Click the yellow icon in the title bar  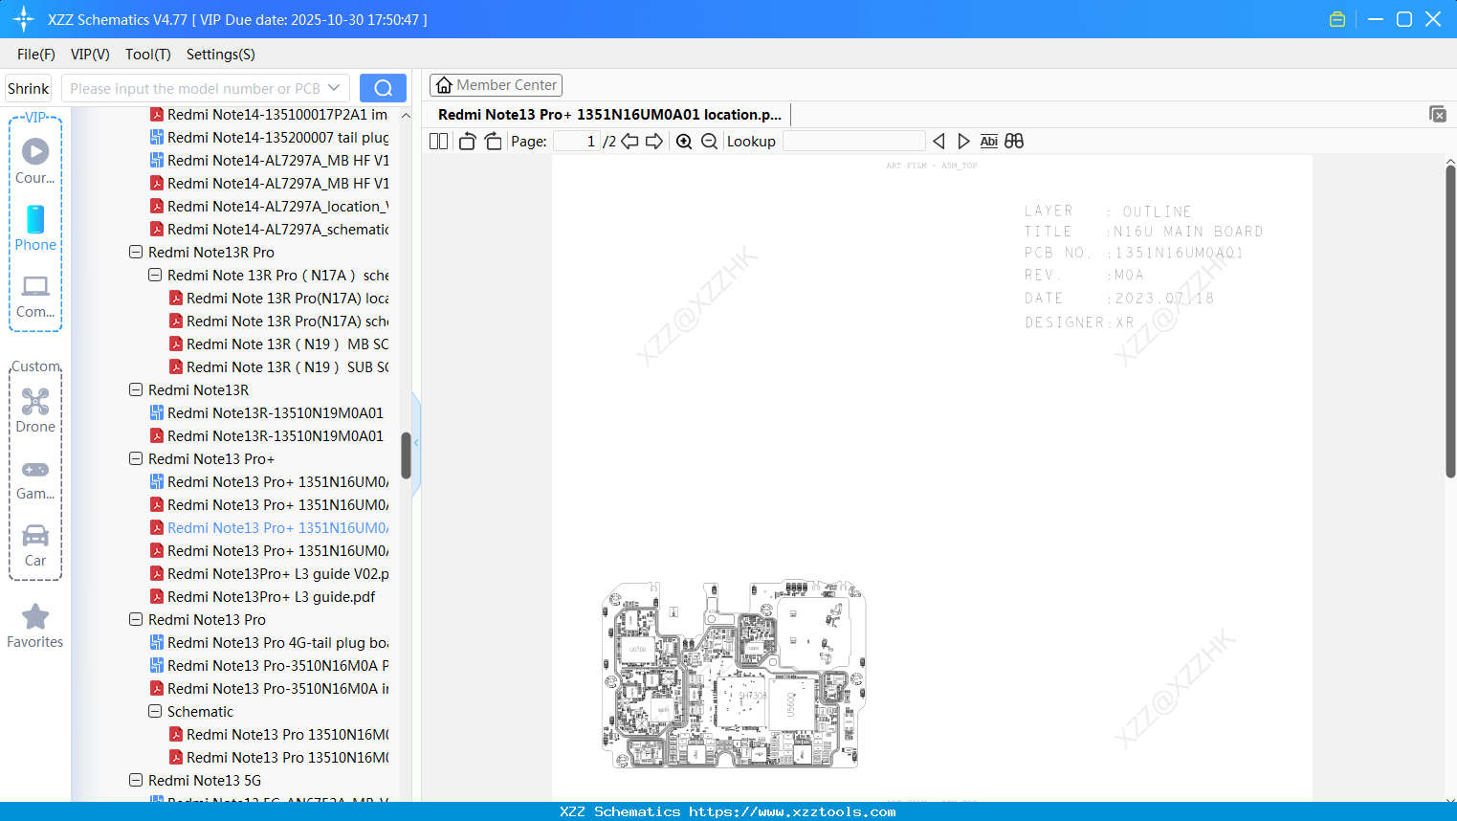click(1337, 19)
